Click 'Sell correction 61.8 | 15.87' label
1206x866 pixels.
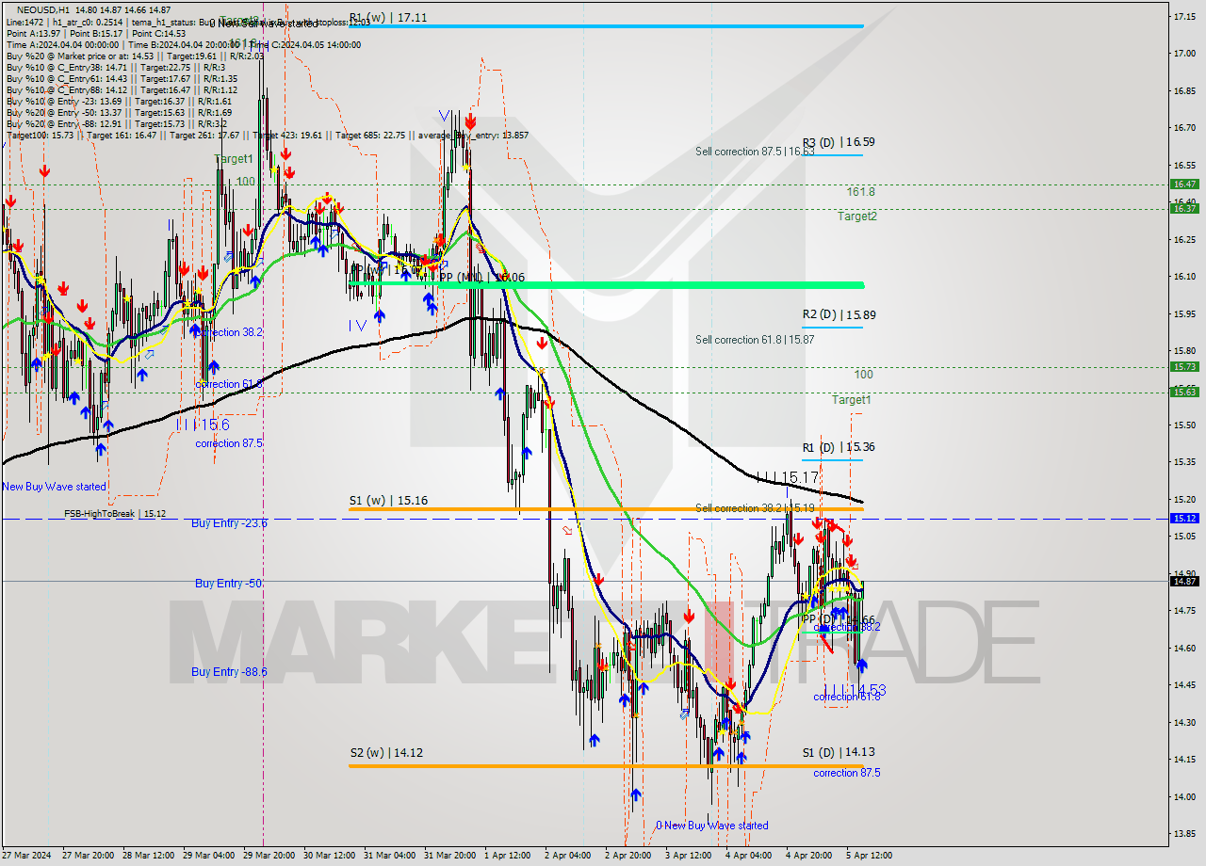[x=755, y=340]
